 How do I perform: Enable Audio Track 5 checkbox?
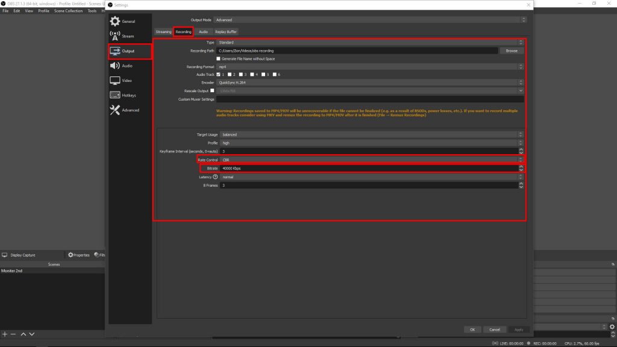click(263, 74)
